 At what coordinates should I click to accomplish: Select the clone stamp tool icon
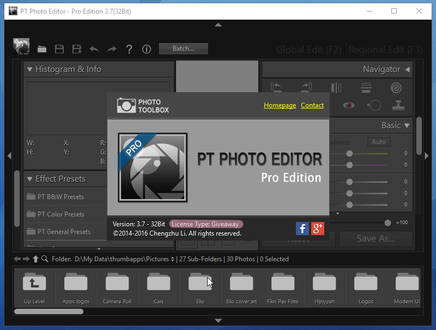pyautogui.click(x=398, y=105)
